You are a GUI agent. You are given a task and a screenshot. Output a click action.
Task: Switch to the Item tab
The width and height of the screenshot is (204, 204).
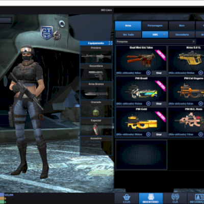(x=182, y=25)
